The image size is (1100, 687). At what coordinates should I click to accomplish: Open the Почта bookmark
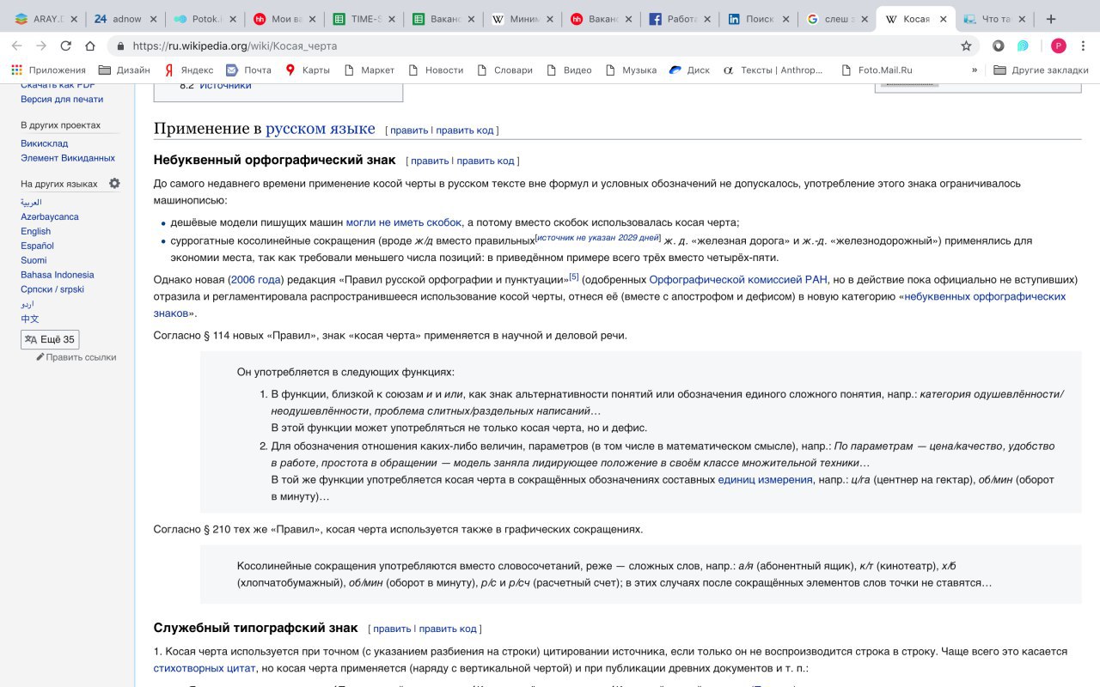(x=248, y=70)
